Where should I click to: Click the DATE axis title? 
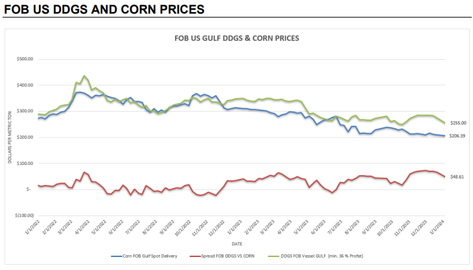coord(236,244)
